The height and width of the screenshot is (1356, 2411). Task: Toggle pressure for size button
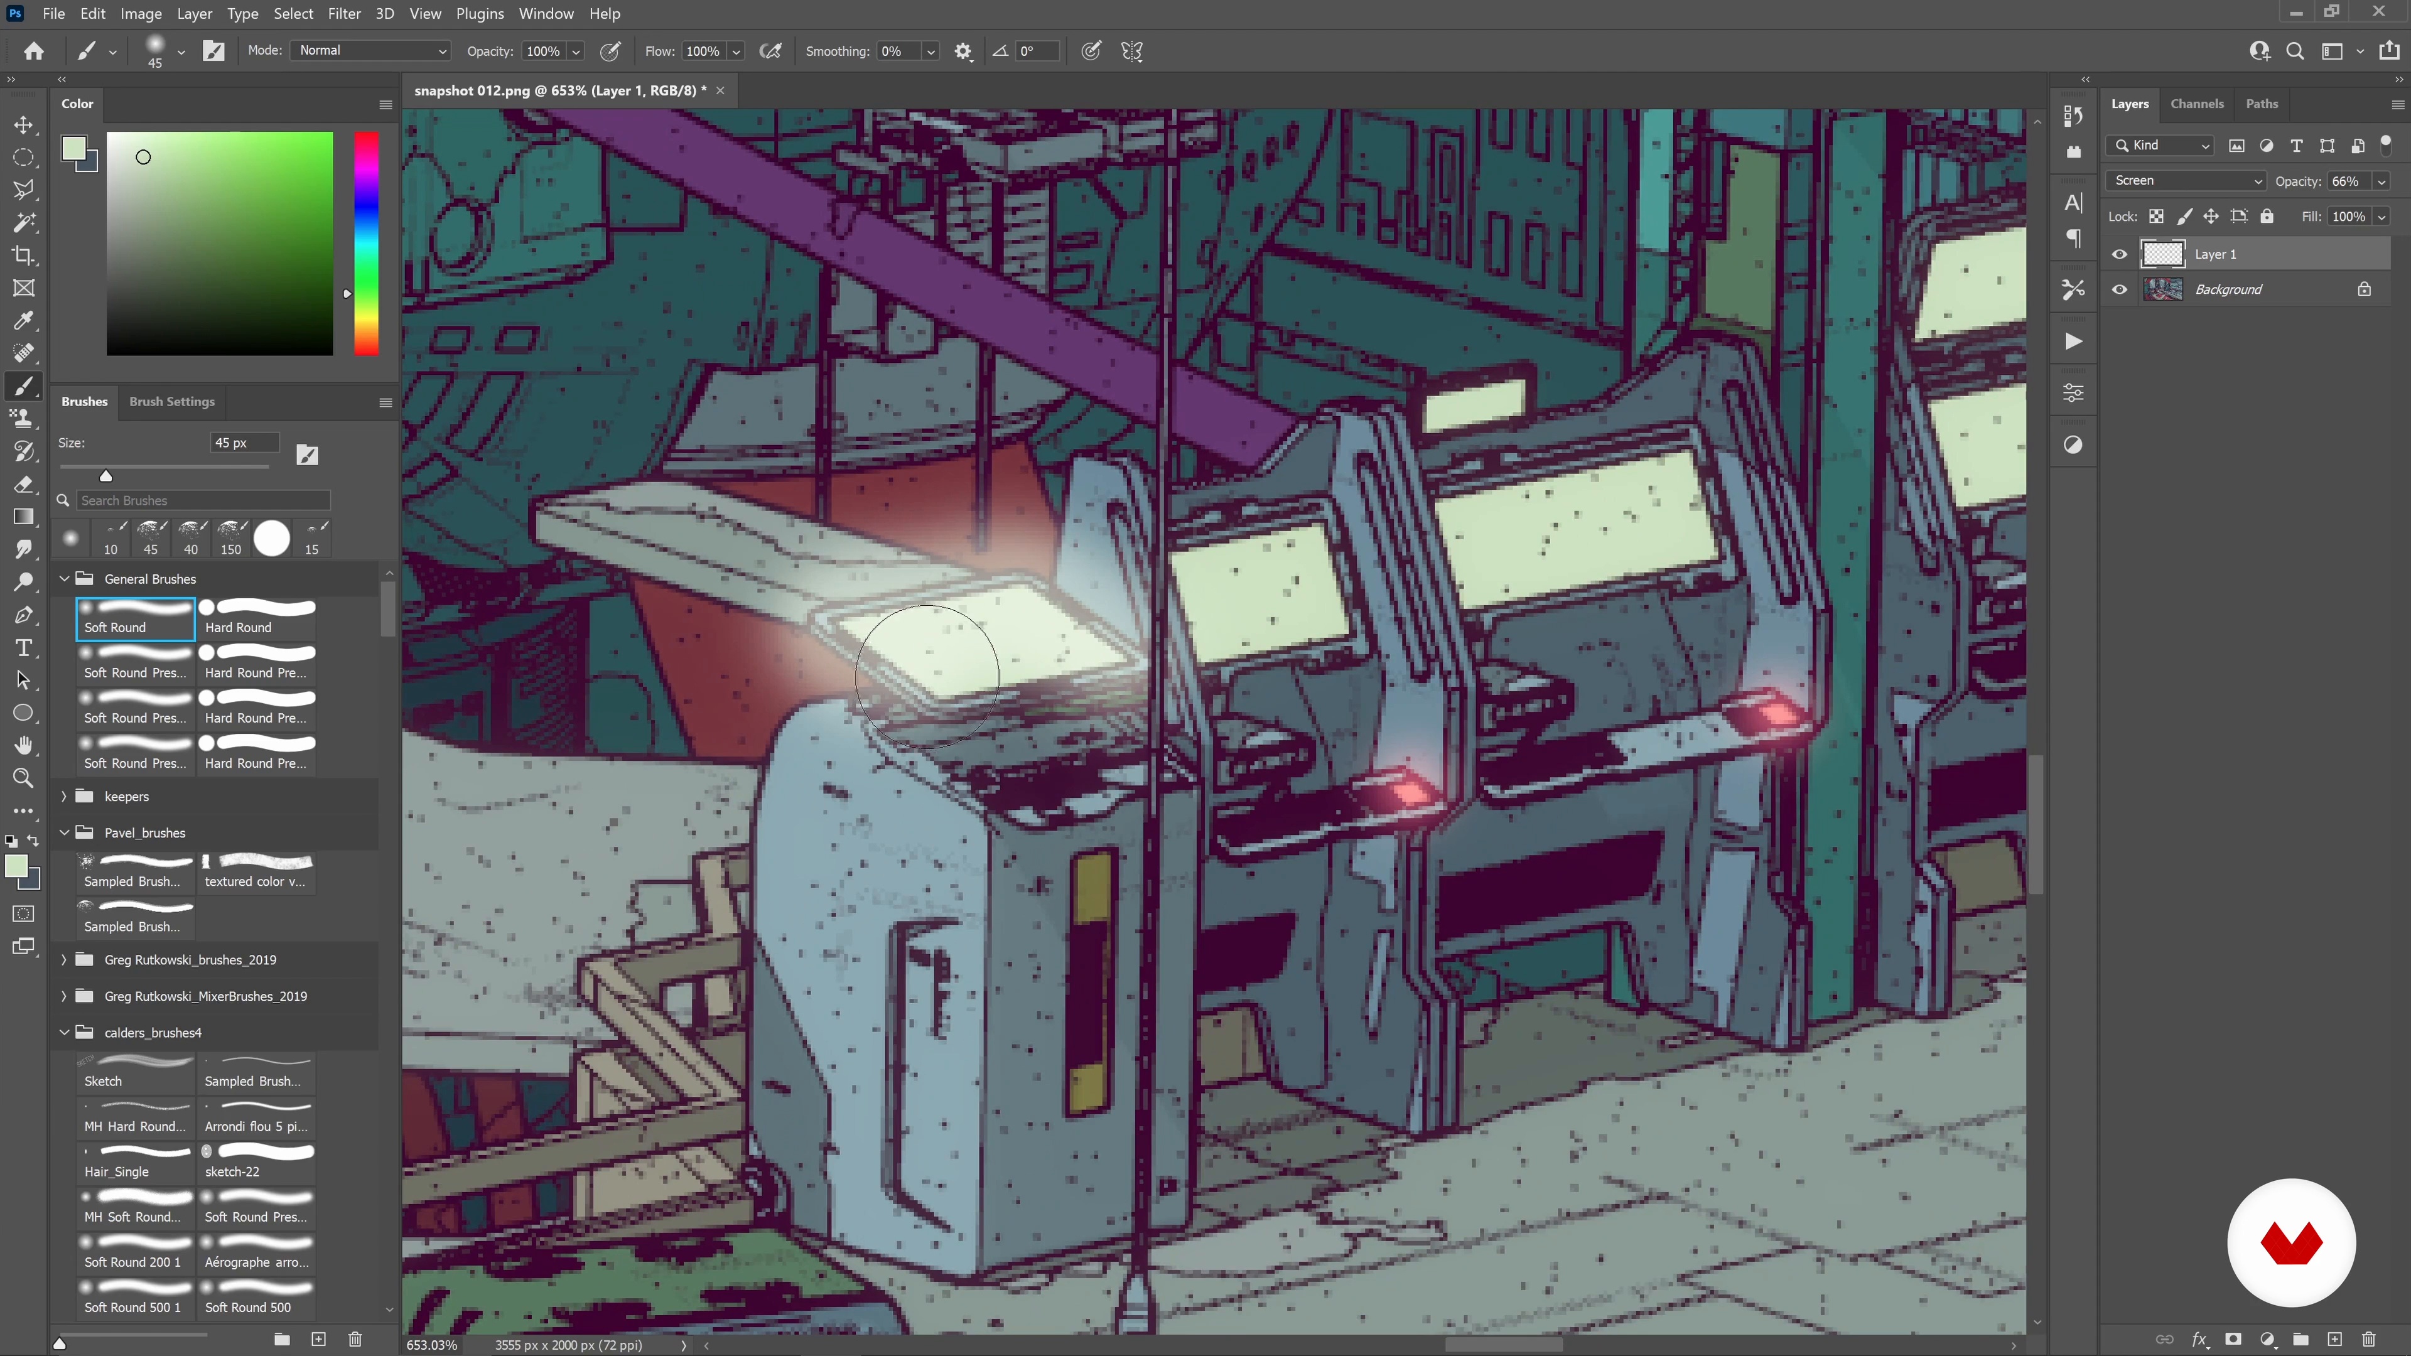[1091, 51]
